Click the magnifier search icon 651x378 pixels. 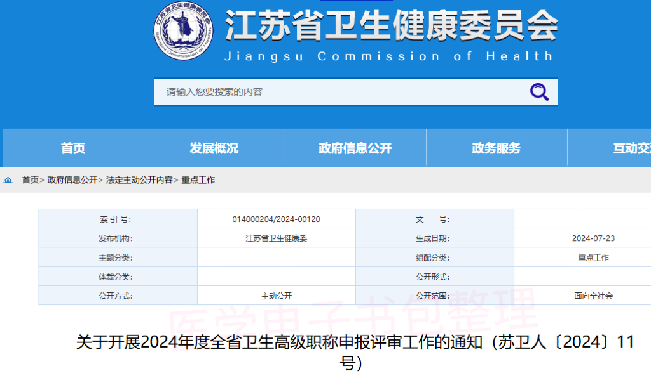tap(539, 92)
